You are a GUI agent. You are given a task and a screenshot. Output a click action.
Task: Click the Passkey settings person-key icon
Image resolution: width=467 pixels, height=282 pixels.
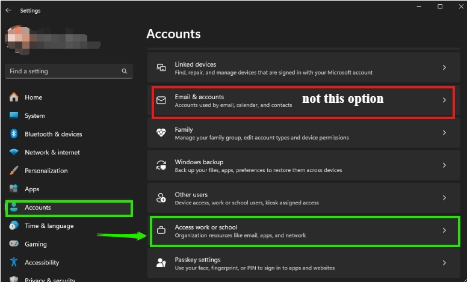pyautogui.click(x=161, y=263)
